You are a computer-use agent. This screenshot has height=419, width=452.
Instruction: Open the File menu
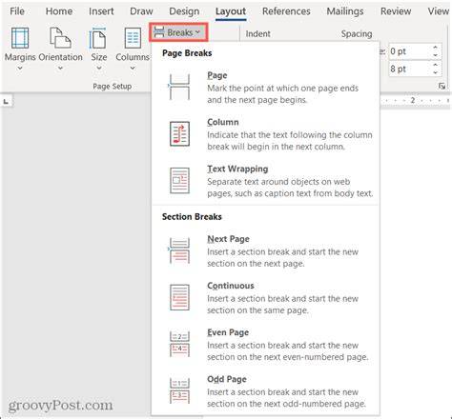(17, 11)
